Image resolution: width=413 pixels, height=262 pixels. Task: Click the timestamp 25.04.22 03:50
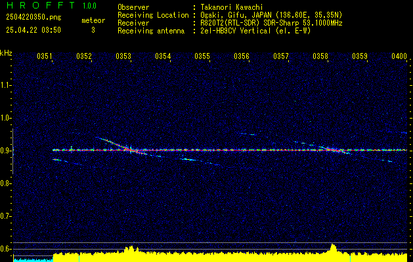(33, 30)
